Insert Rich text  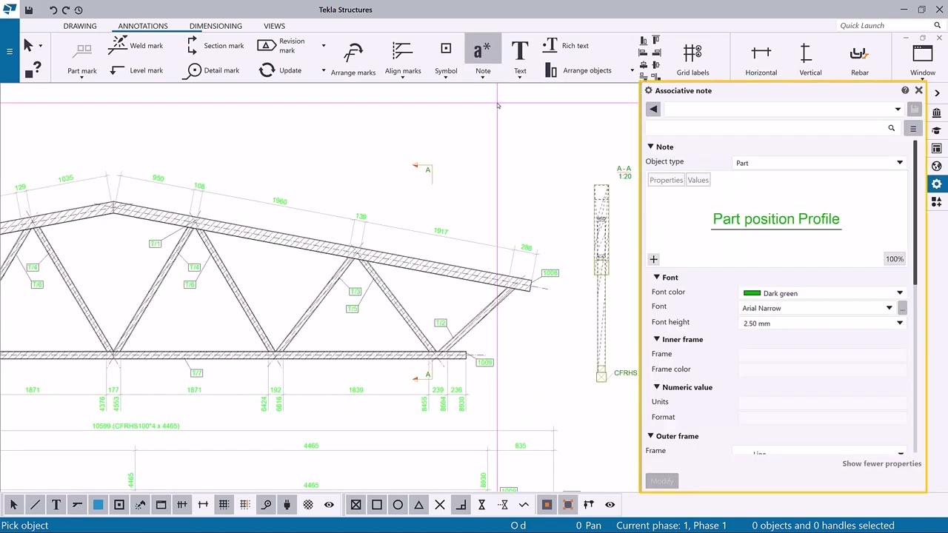coord(566,46)
